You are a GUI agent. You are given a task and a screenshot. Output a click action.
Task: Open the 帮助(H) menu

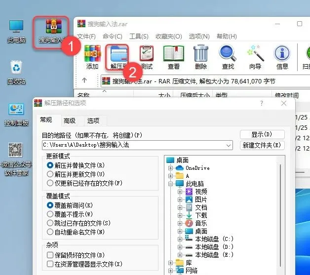(227, 37)
